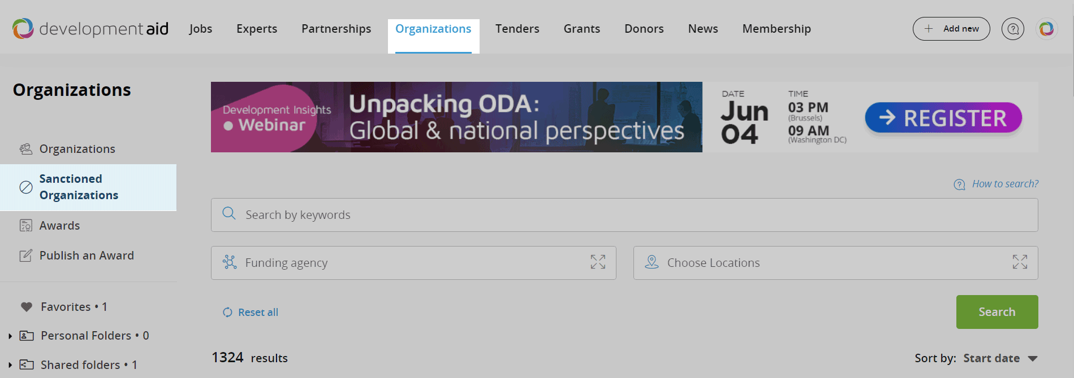1074x378 pixels.
Task: Open Organizations in the sidebar
Action: tap(77, 149)
